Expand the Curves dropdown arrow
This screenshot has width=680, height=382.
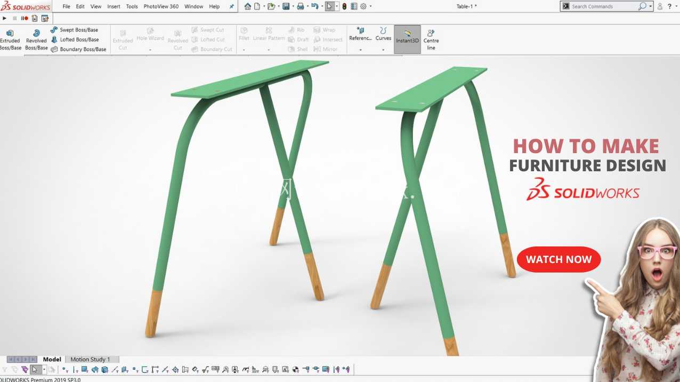pyautogui.click(x=383, y=50)
